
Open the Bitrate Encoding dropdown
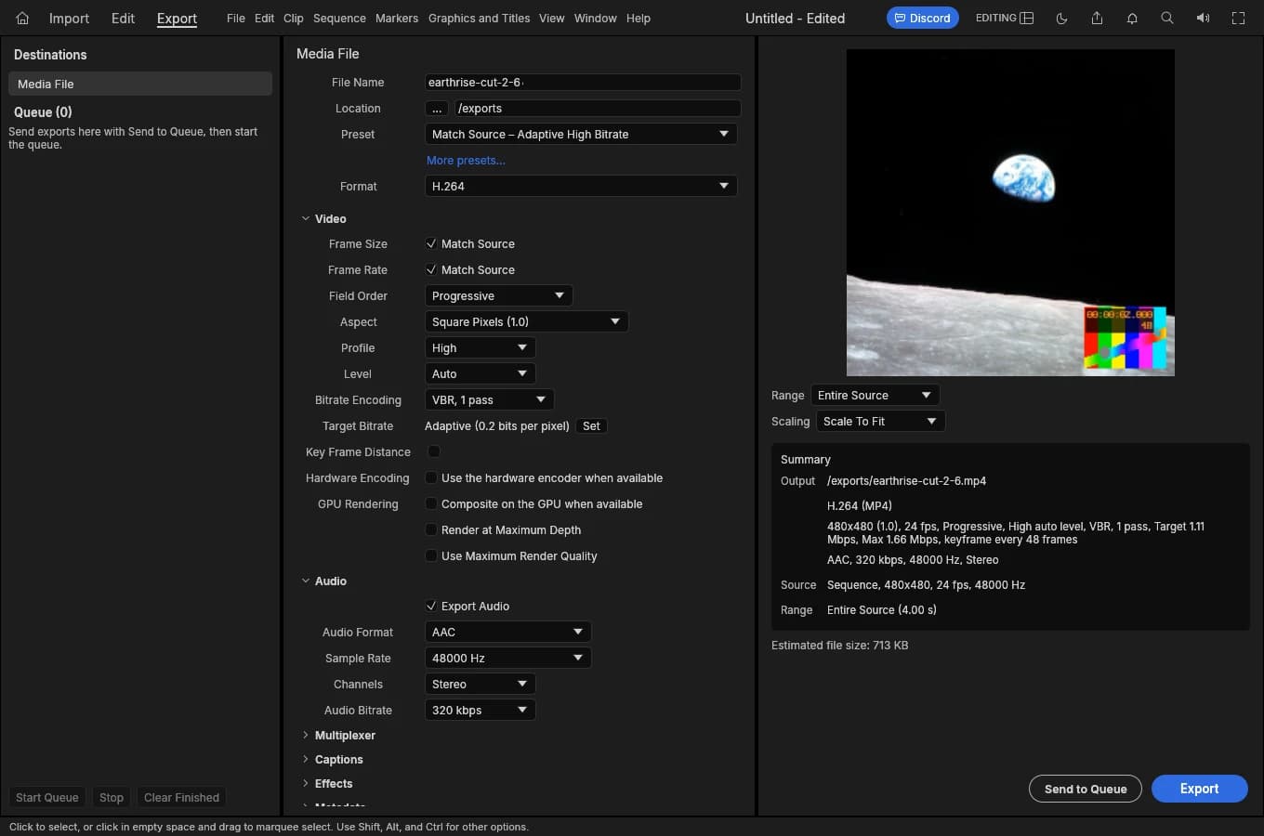(489, 399)
